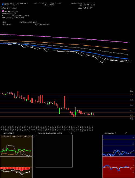Click the empty intraday trading chart panel
Image resolution: width=135 pixels, height=178 pixels.
coord(54,151)
